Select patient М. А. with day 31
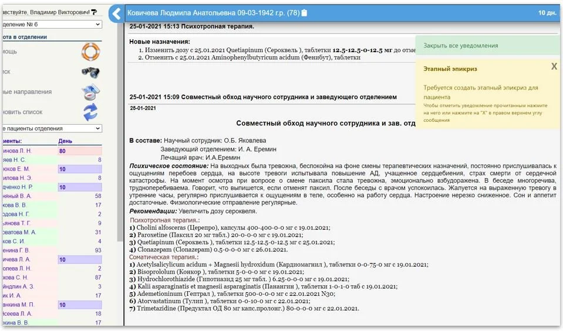This screenshot has width=563, height=331. click(52, 232)
